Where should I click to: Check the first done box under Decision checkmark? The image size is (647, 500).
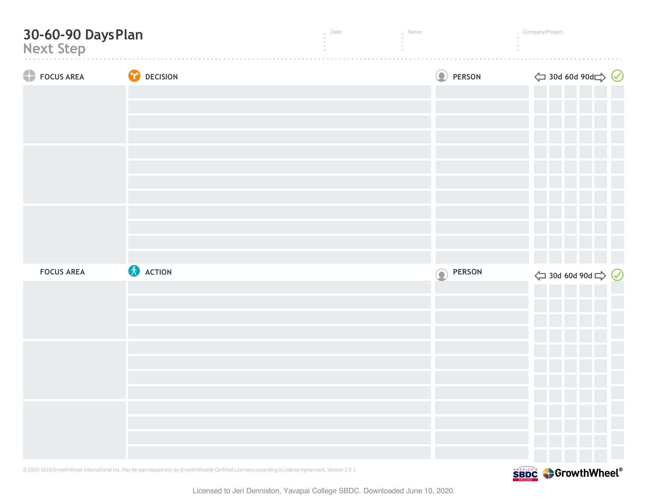(x=617, y=92)
